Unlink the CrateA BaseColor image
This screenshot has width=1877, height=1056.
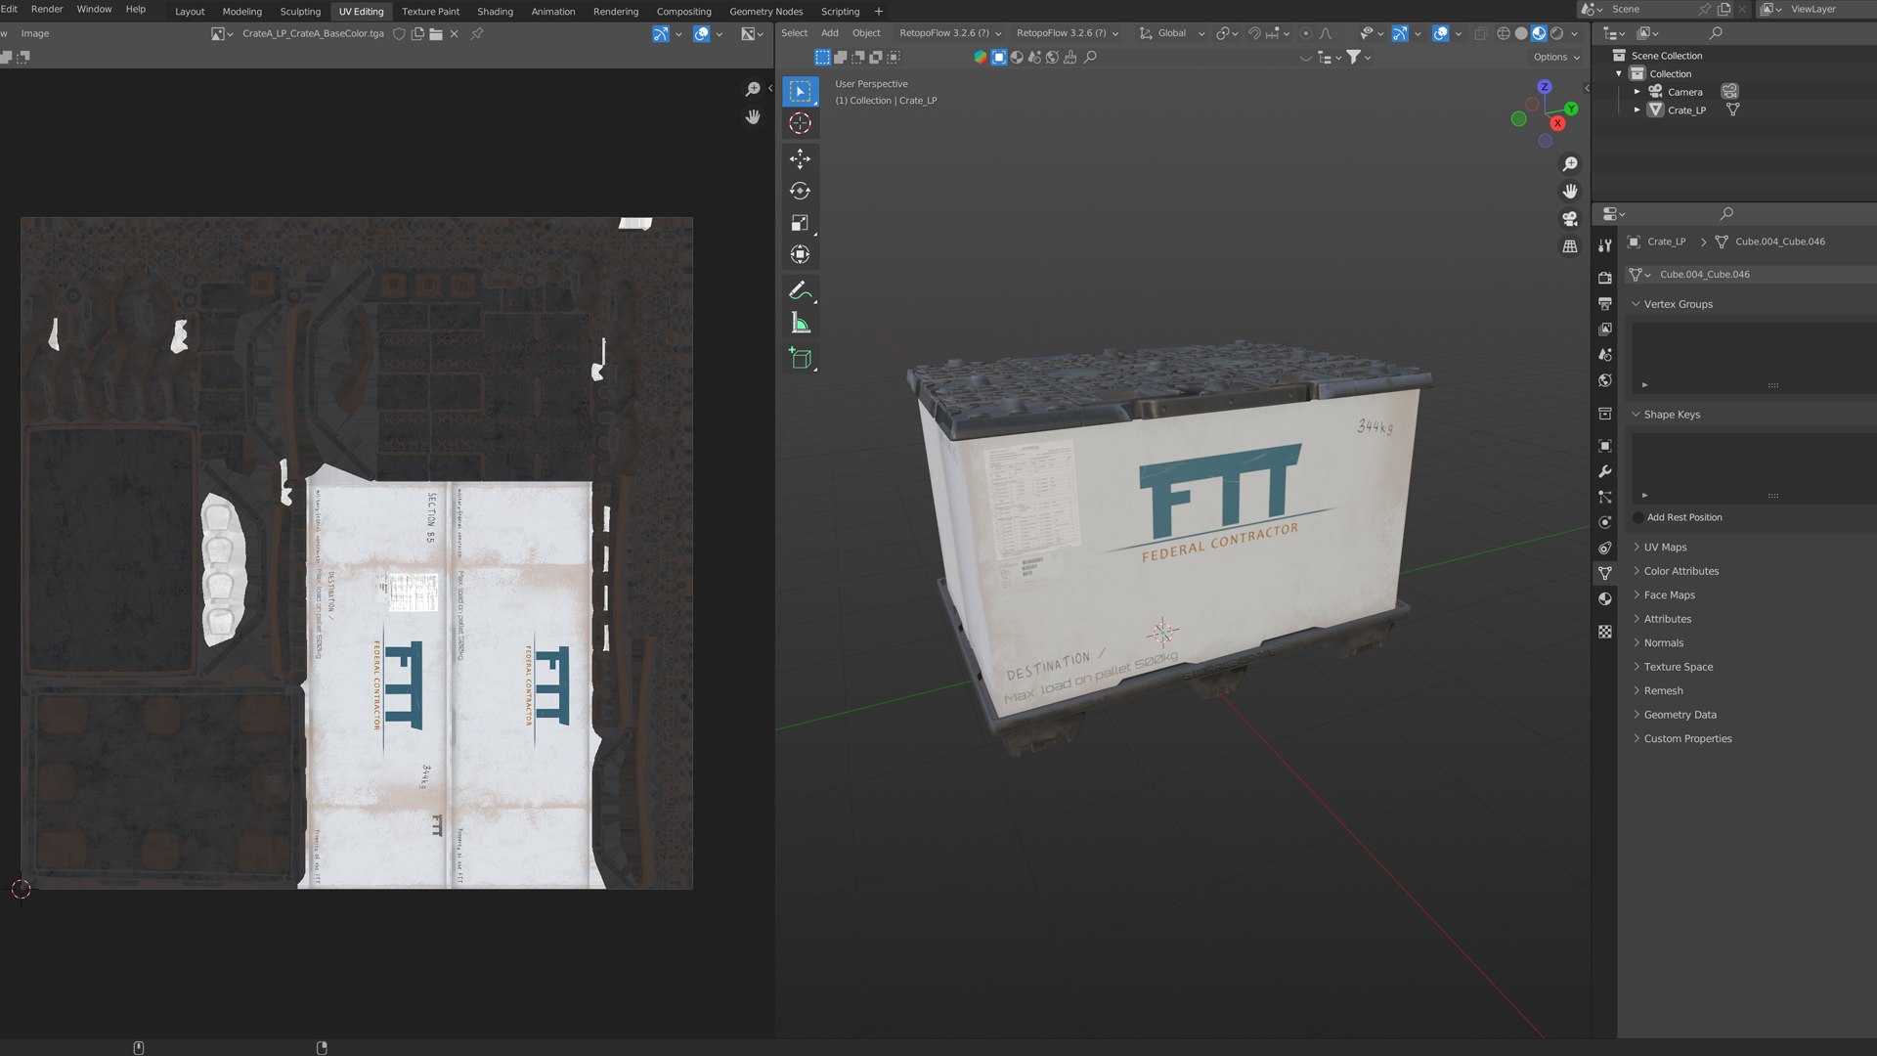pos(455,33)
